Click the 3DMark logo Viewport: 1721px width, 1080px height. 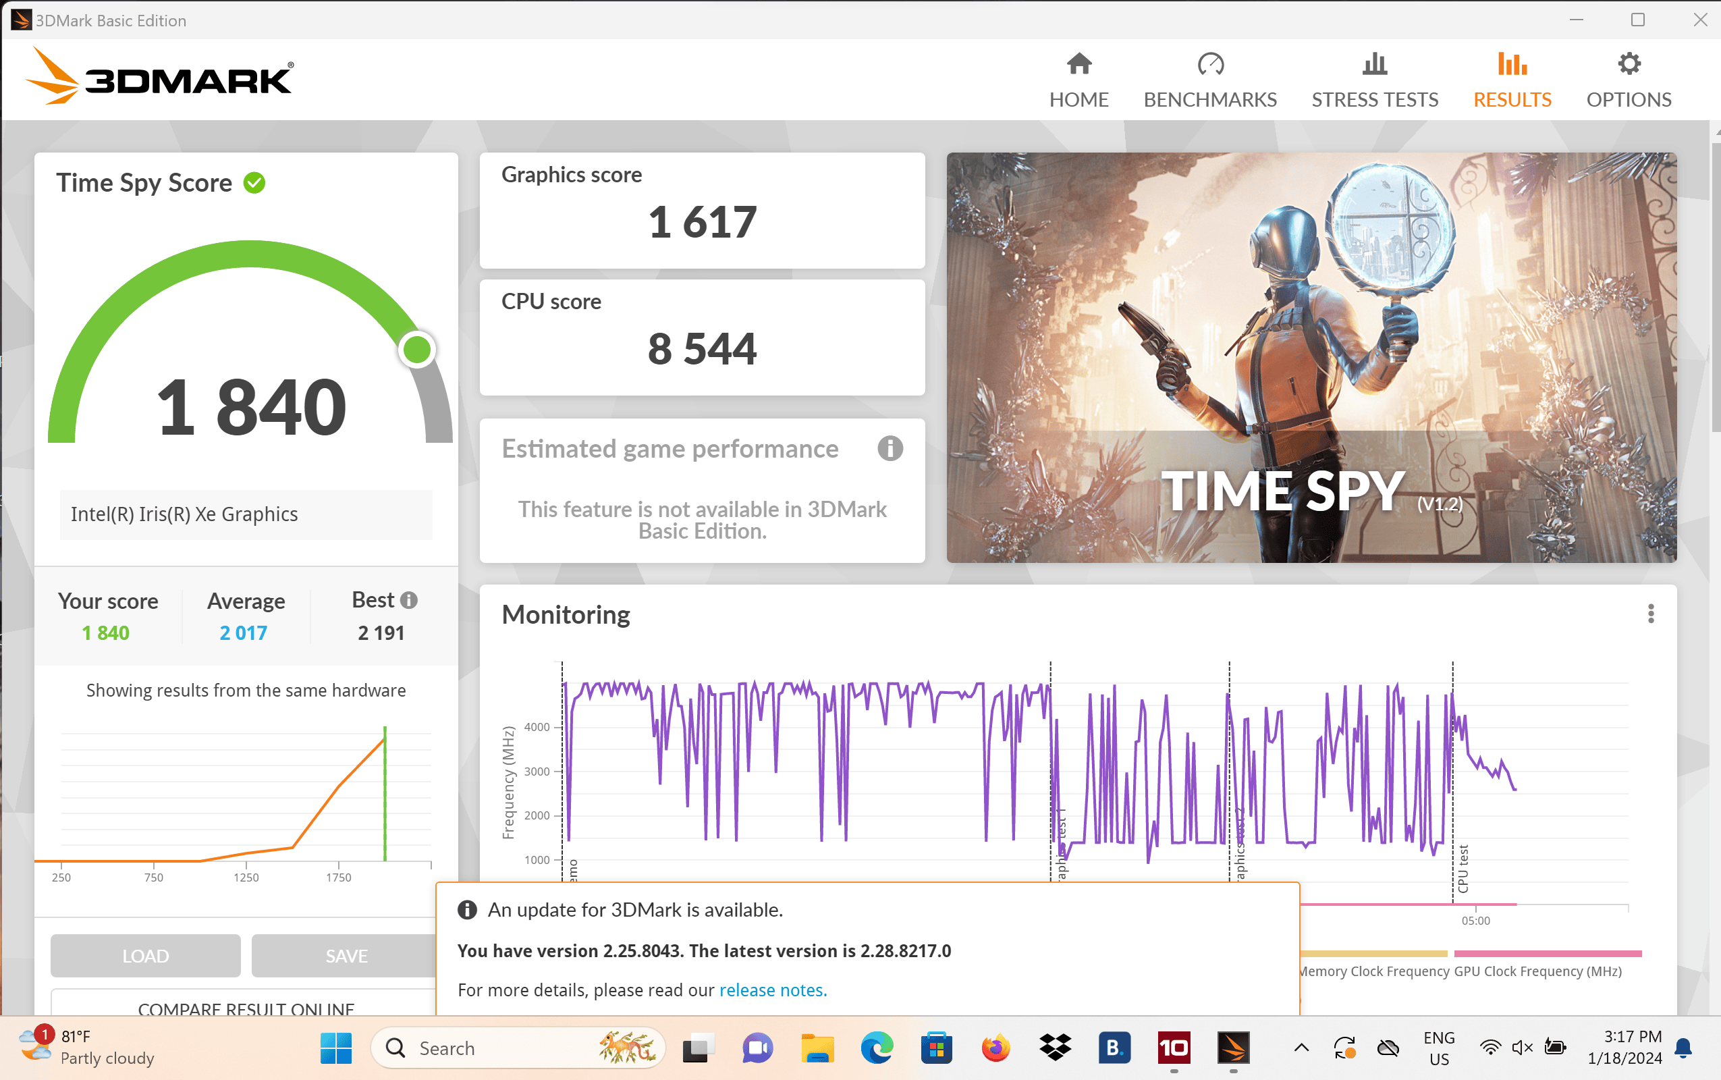pos(159,76)
